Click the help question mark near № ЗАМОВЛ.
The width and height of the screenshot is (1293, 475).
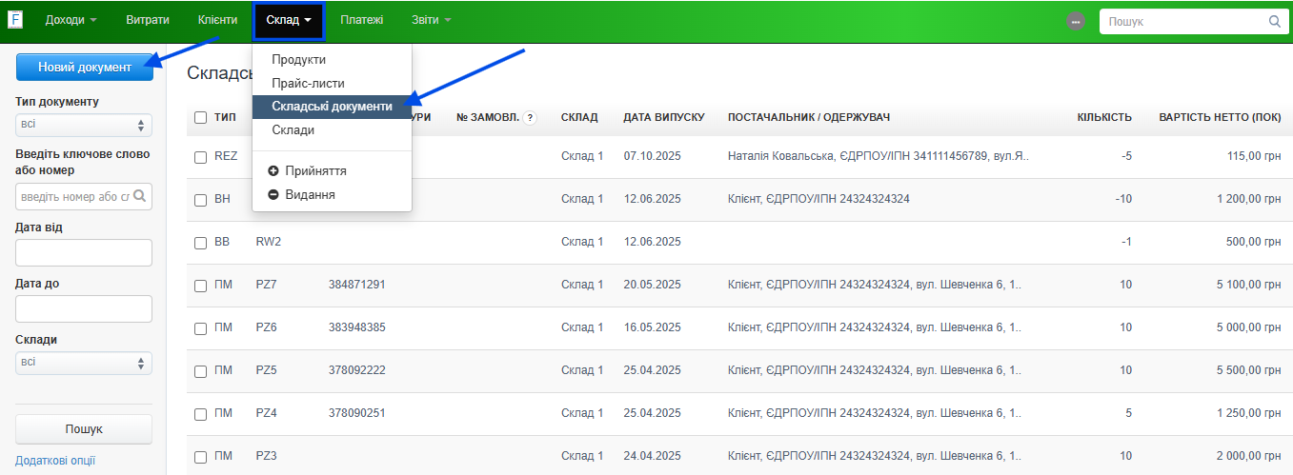[530, 118]
